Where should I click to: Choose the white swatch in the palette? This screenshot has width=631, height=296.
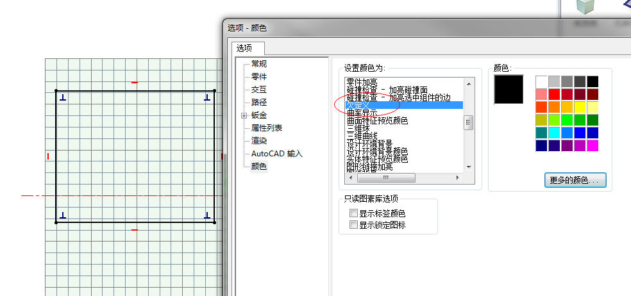[542, 81]
